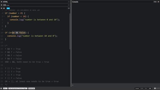This screenshot has height=90, width=160.
Task: Fold the if block at line 10
Action: (4, 33)
